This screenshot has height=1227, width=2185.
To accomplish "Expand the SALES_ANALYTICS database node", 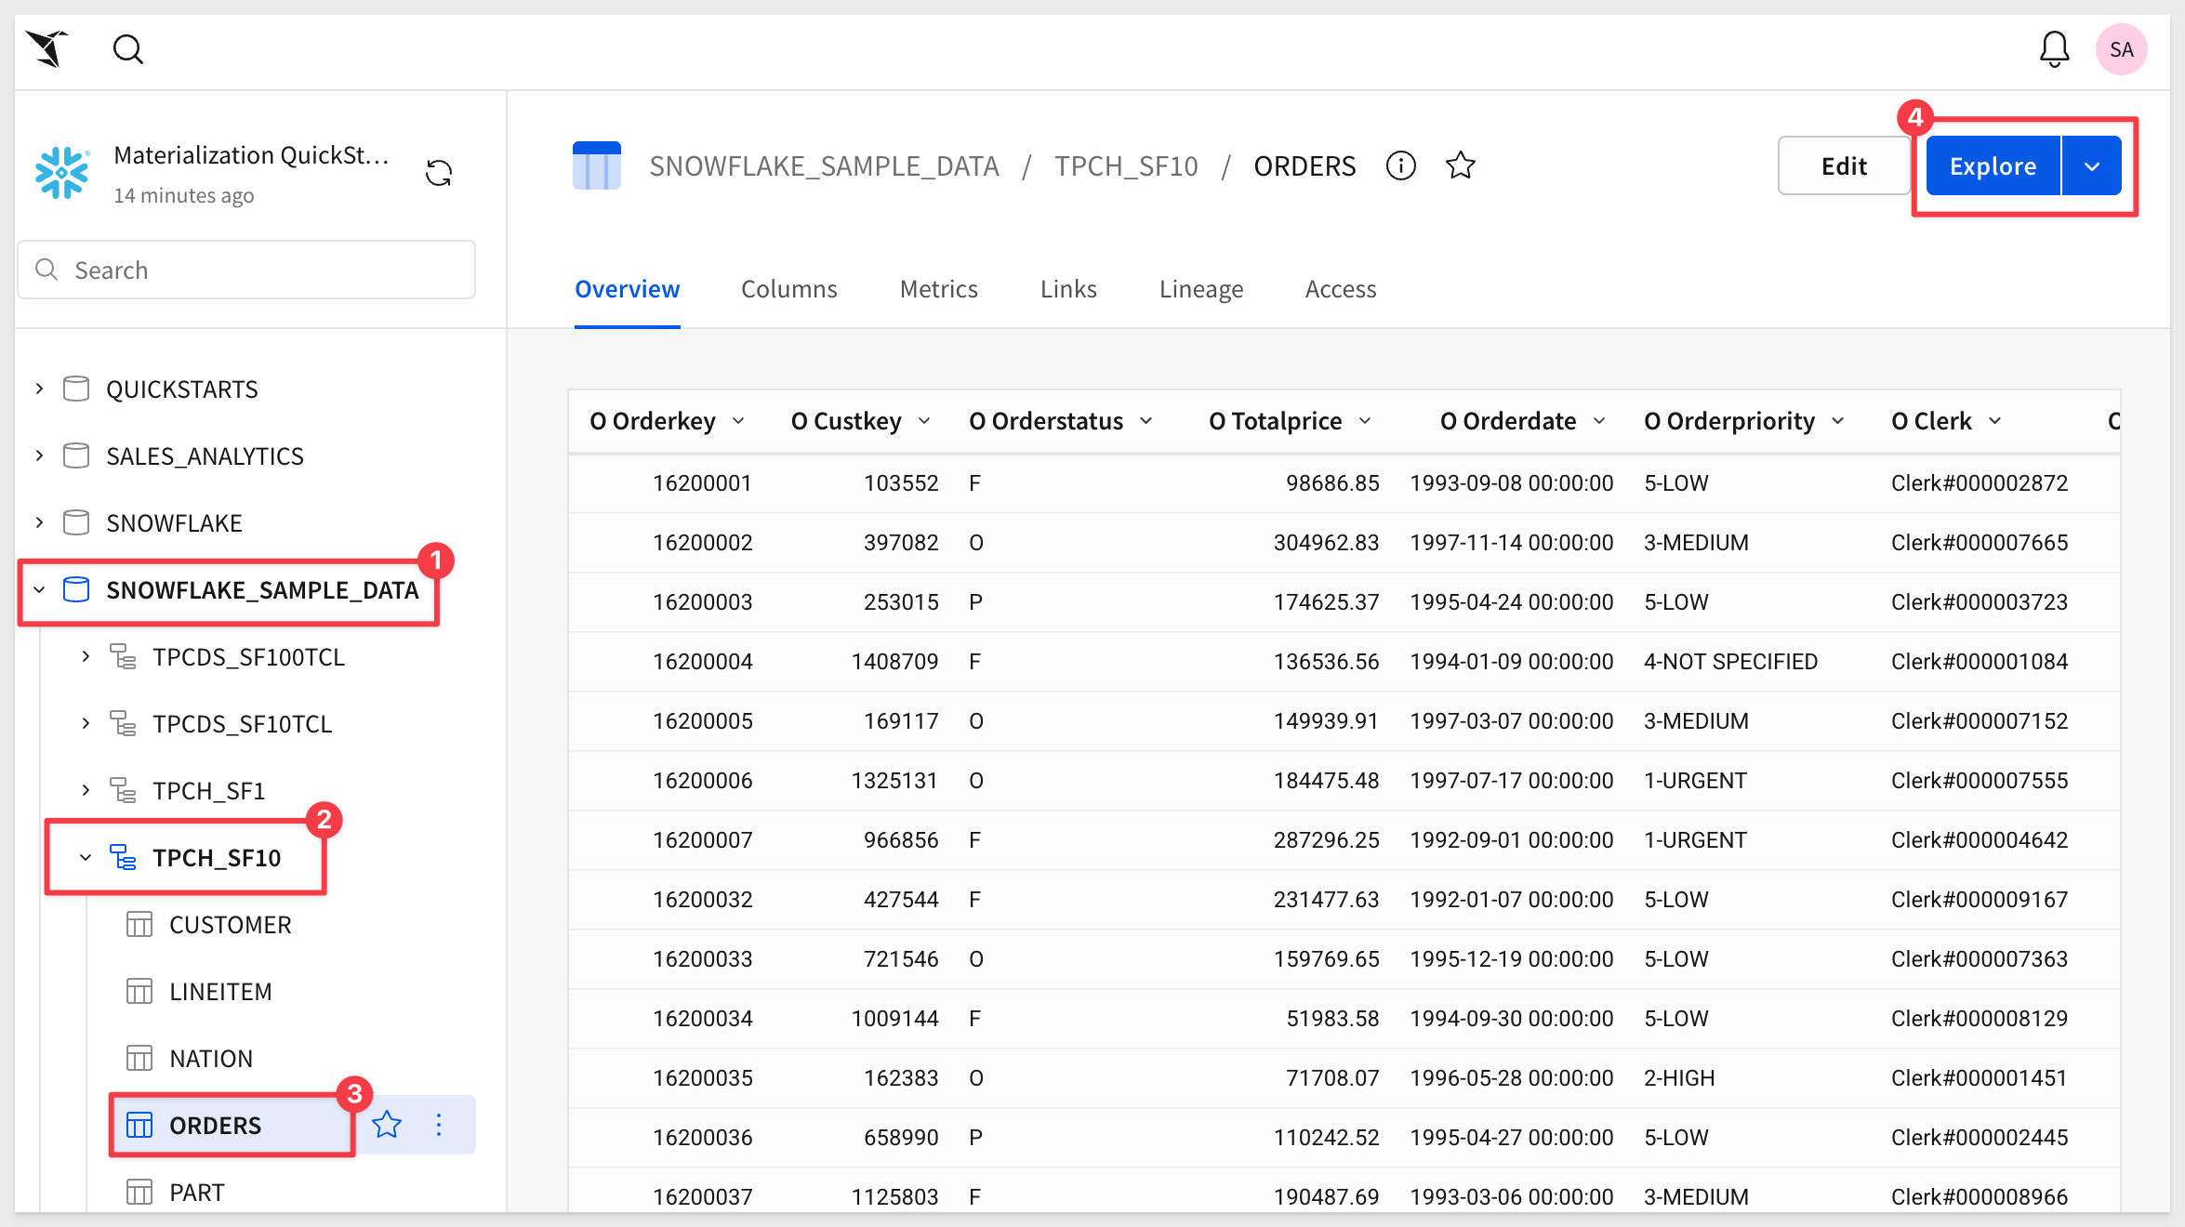I will tap(39, 455).
